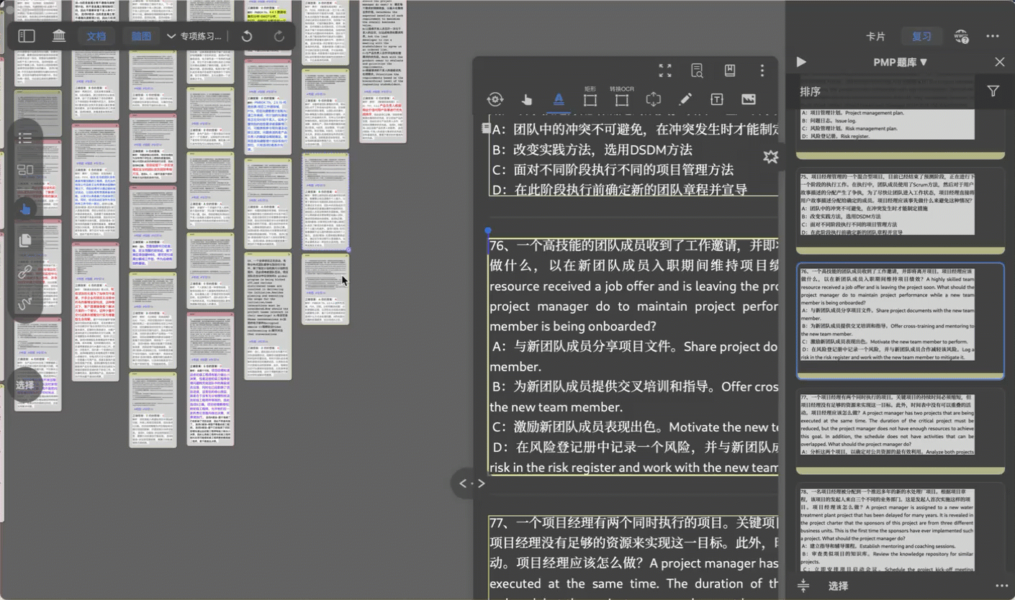Open the globe help icon in top right
Image resolution: width=1015 pixels, height=600 pixels.
tap(961, 37)
